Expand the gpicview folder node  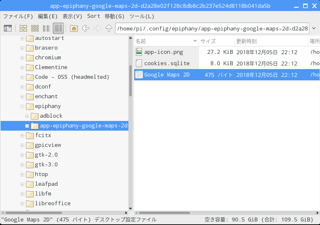click(x=22, y=145)
